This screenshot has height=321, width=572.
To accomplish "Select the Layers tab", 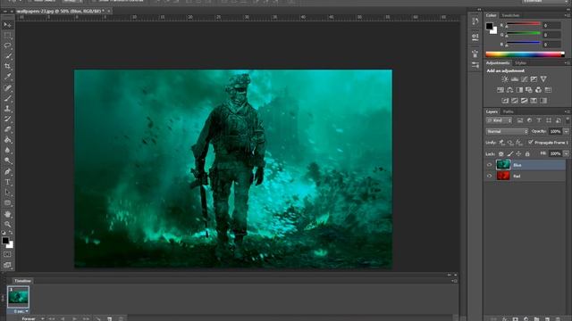I will pos(492,111).
